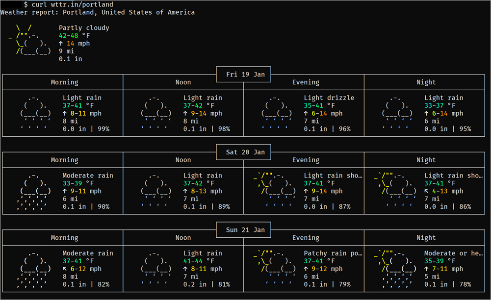Click Saturday Noon precipitation '0.1 in | 89%'
The image size is (491, 300).
point(207,206)
